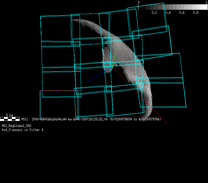Select the dashed magenta footprint frame

point(40,105)
